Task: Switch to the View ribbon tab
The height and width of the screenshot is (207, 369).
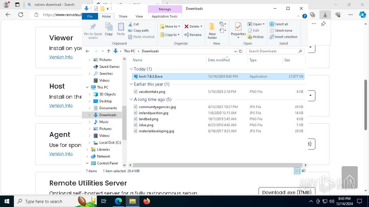Action: [x=139, y=16]
